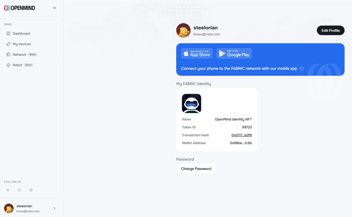This screenshot has height=217, width=352.
Task: Click the OpenMind logo in sidebar
Action: pyautogui.click(x=19, y=8)
